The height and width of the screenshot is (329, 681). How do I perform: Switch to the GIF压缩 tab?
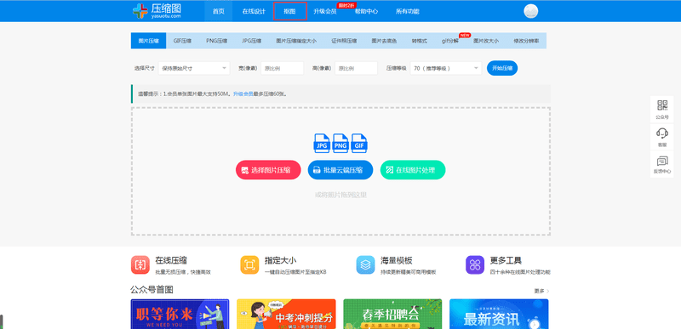click(182, 40)
